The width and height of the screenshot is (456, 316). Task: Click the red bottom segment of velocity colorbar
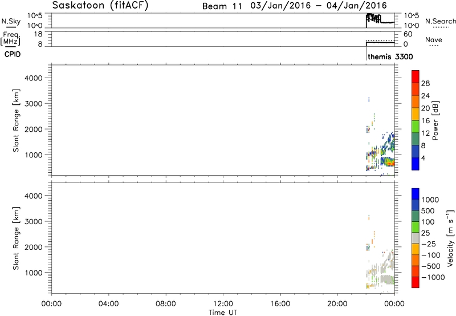pos(416,282)
